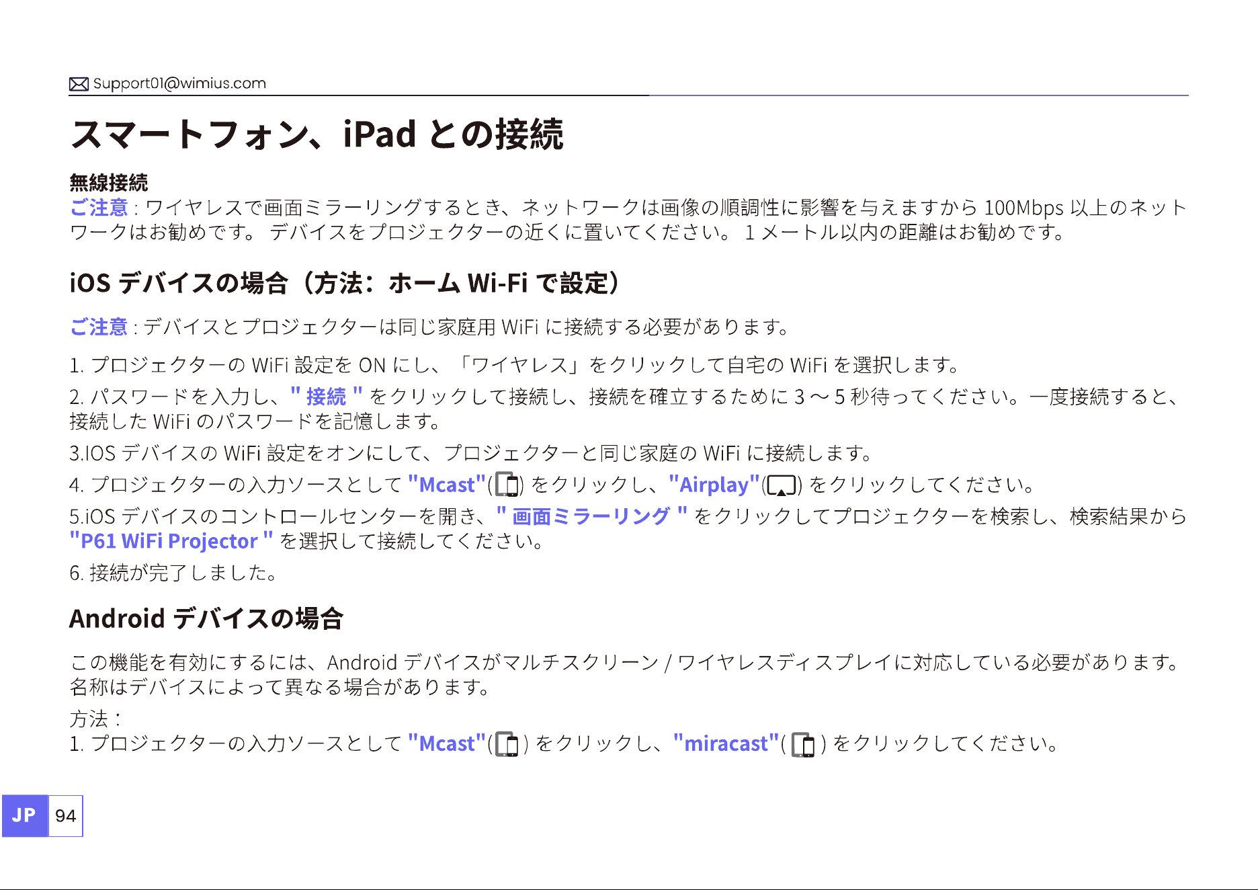This screenshot has width=1258, height=890.
Task: Click the blue "接続" text in step 2
Action: [327, 396]
